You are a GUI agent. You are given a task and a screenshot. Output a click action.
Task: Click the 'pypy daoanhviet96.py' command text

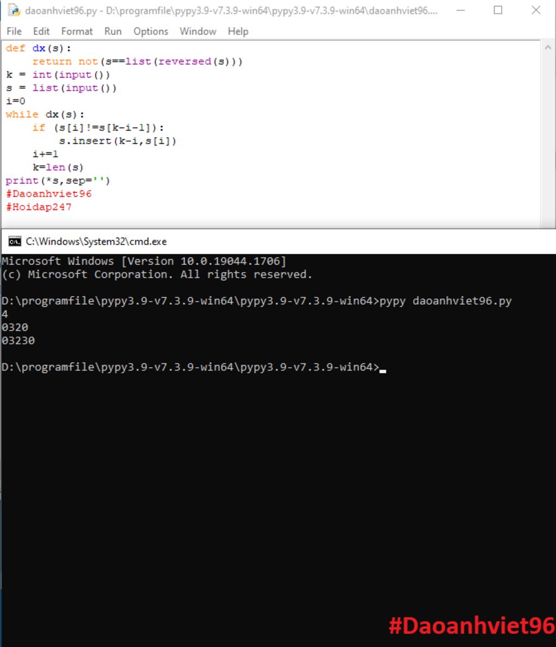coord(446,301)
